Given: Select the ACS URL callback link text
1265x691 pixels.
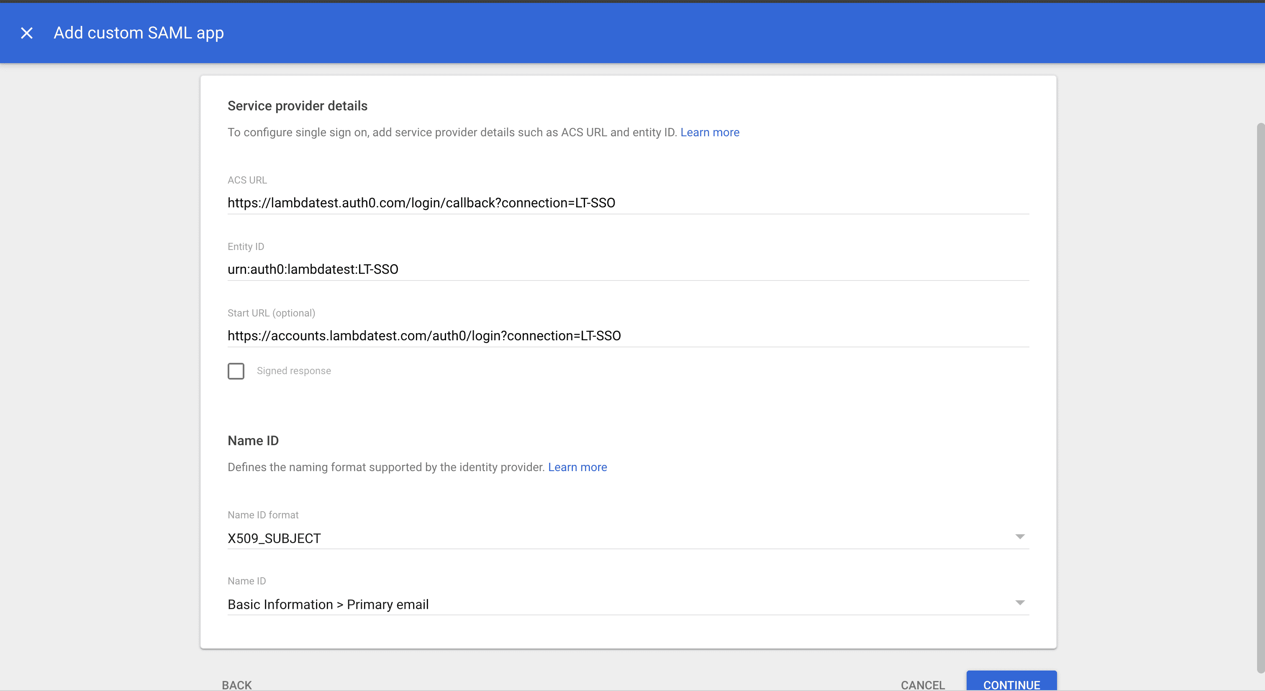Looking at the screenshot, I should click(x=421, y=203).
